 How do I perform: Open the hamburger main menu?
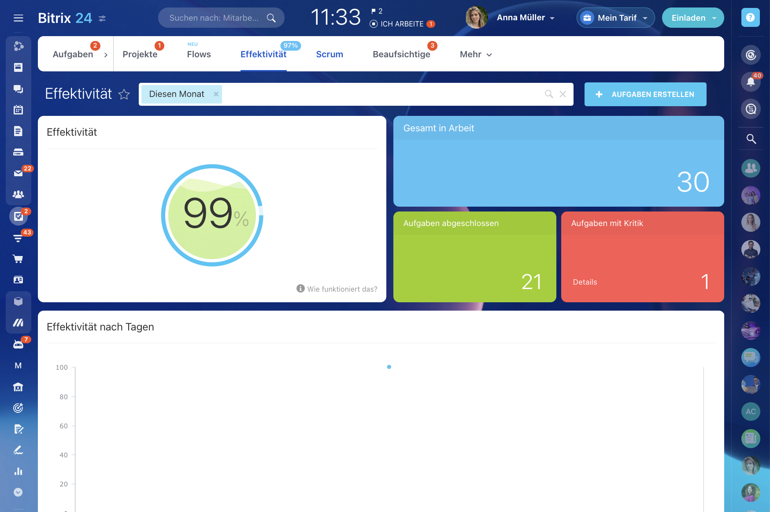pos(18,18)
